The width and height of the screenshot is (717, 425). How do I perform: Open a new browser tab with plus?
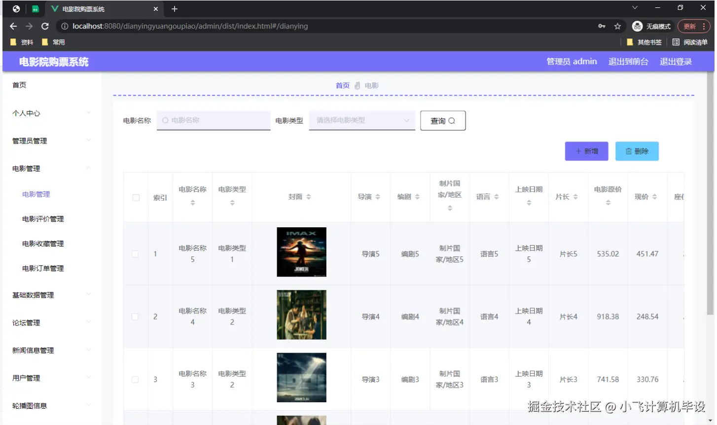pyautogui.click(x=175, y=9)
